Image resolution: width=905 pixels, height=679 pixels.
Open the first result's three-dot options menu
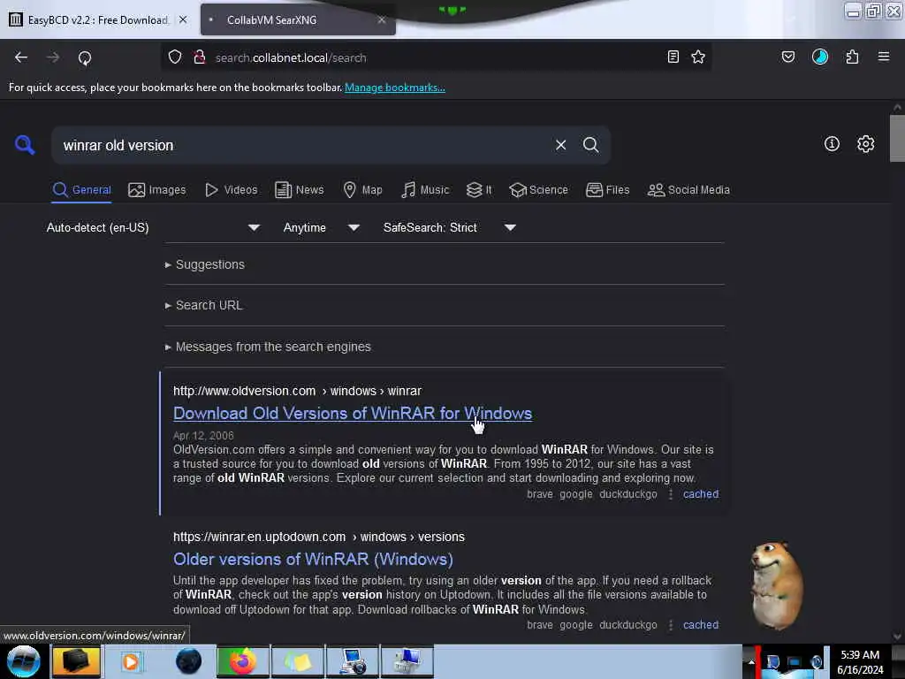coord(671,495)
